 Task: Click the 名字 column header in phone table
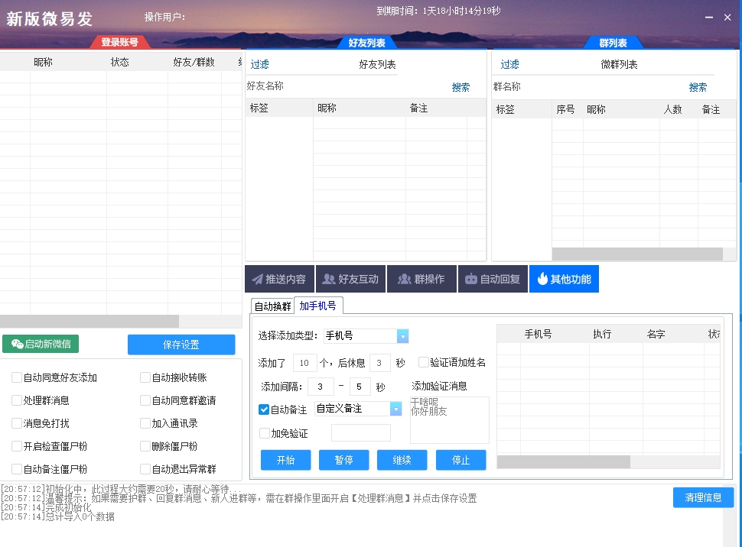click(656, 335)
